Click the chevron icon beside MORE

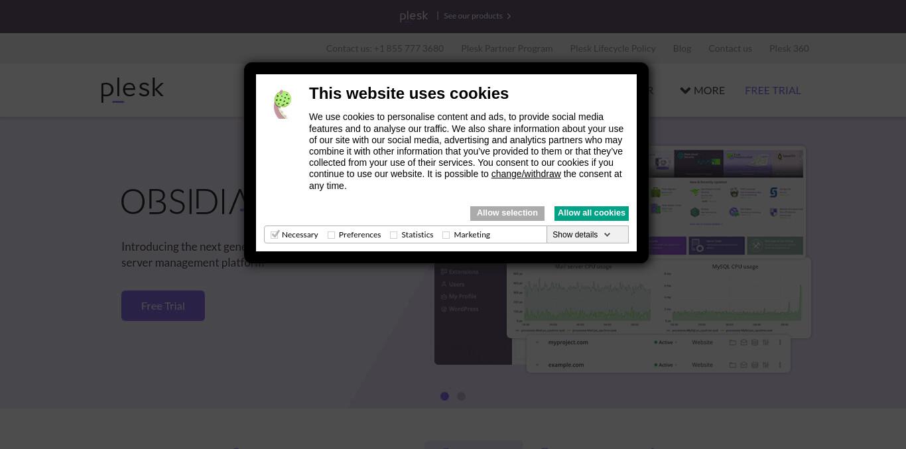pyautogui.click(x=685, y=90)
